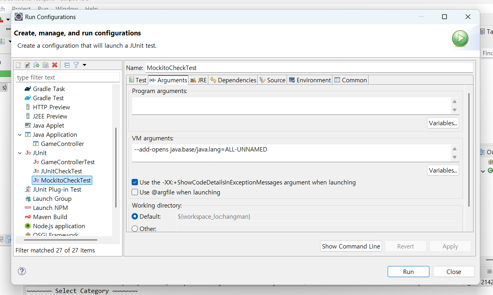Open Variables for Program arguments

pos(443,123)
